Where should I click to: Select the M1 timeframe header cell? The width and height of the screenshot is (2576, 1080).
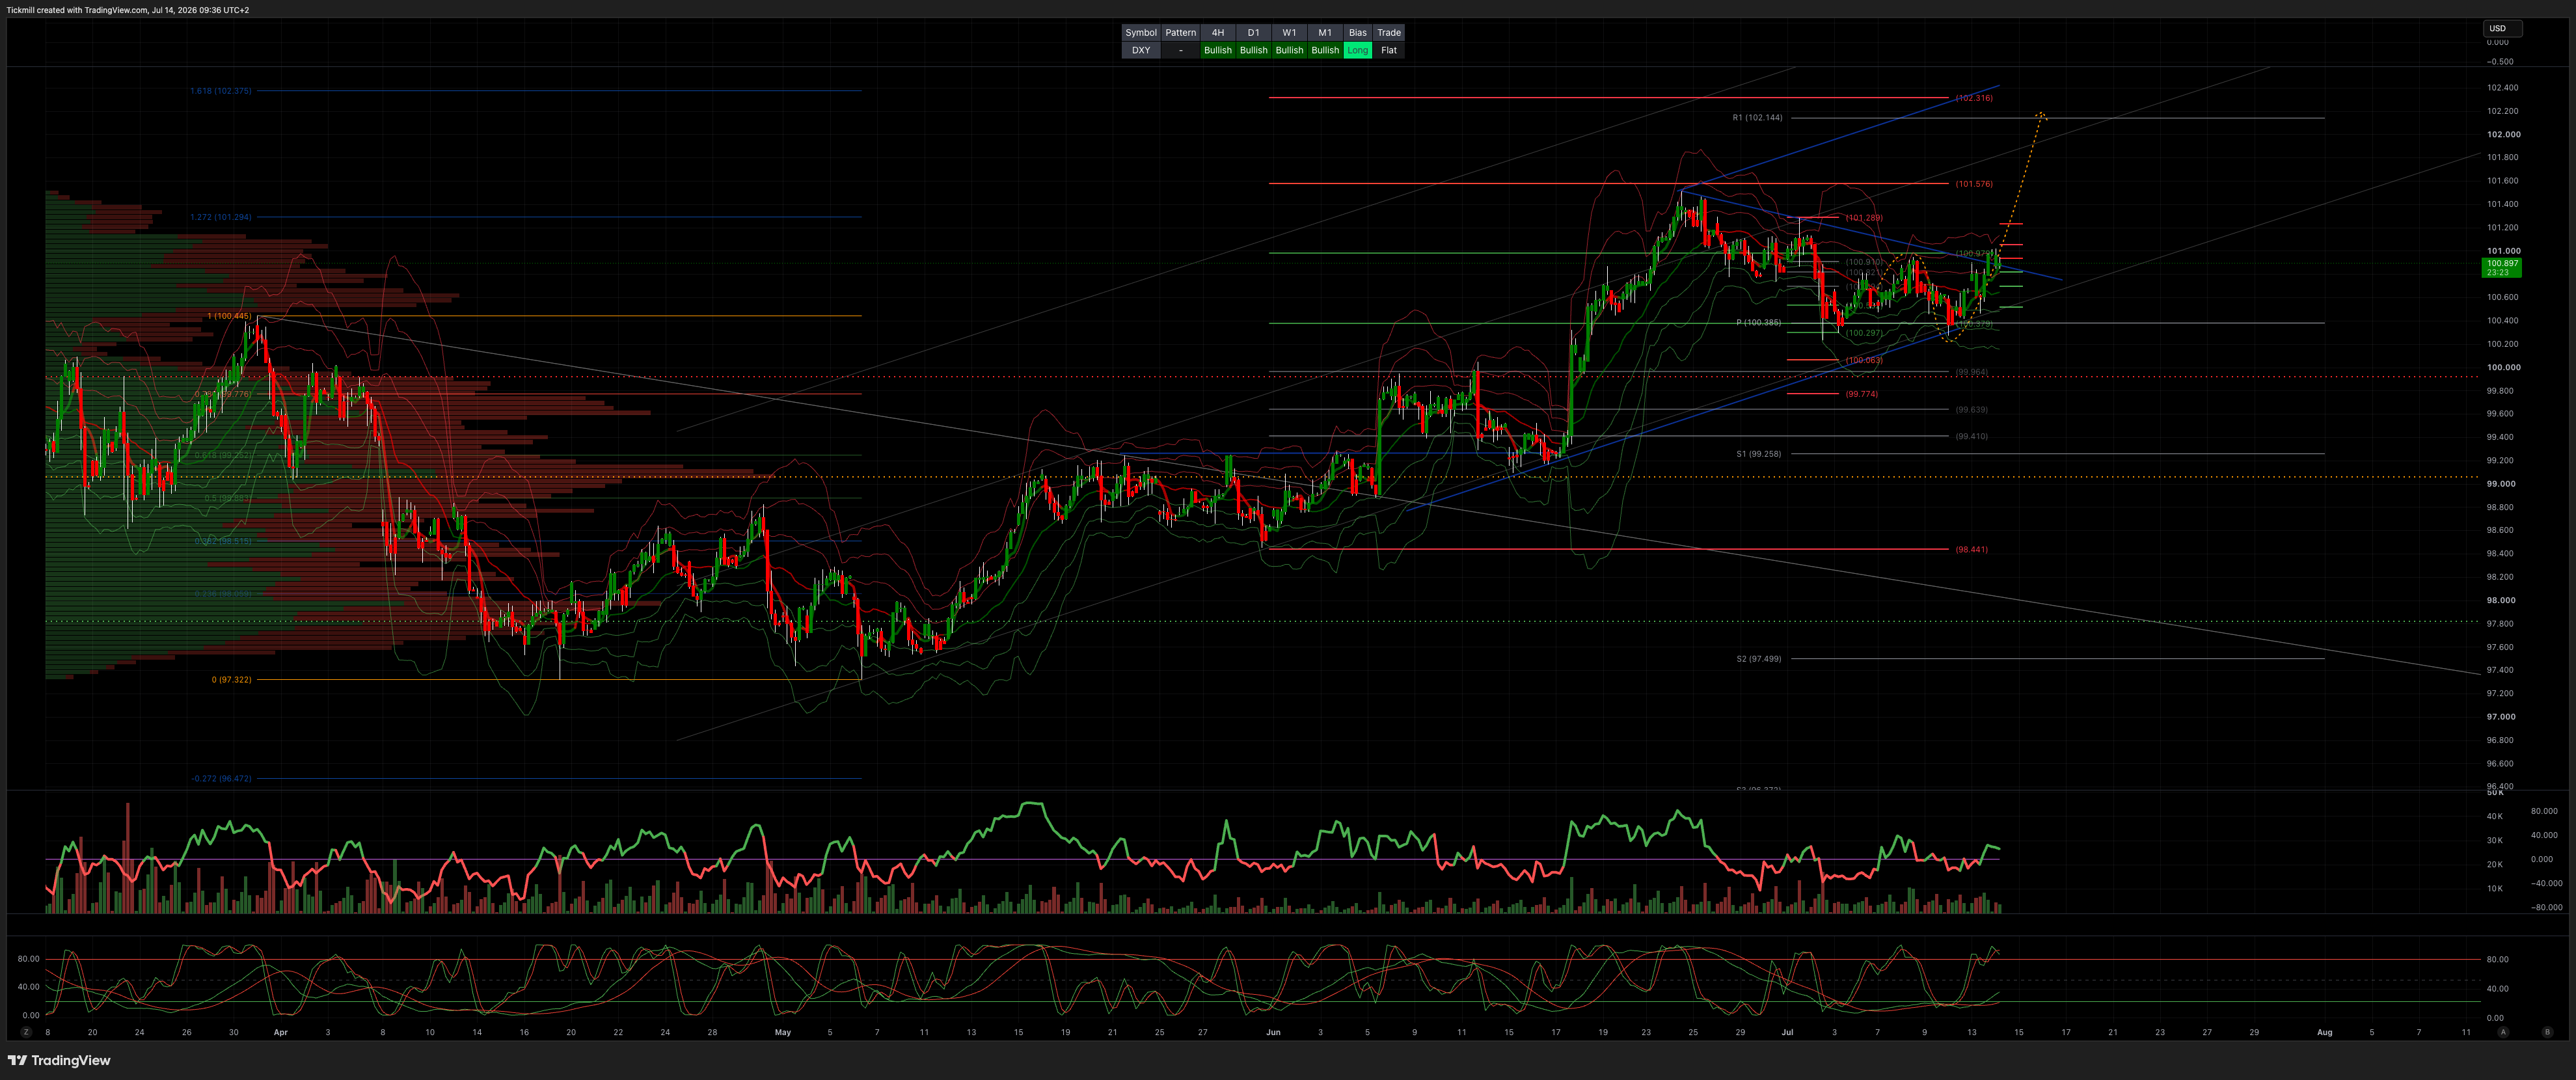coord(1325,33)
